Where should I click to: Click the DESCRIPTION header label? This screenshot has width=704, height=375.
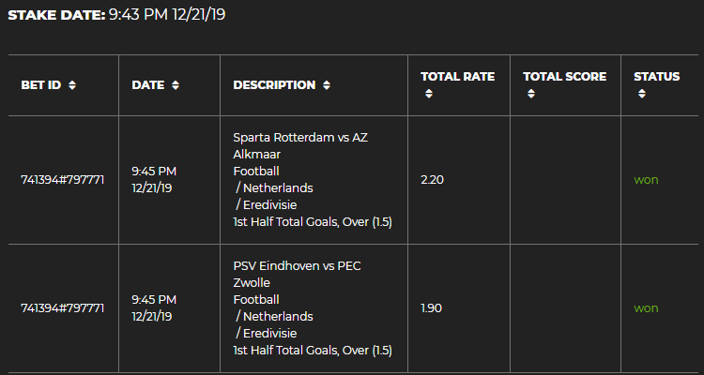pos(274,85)
